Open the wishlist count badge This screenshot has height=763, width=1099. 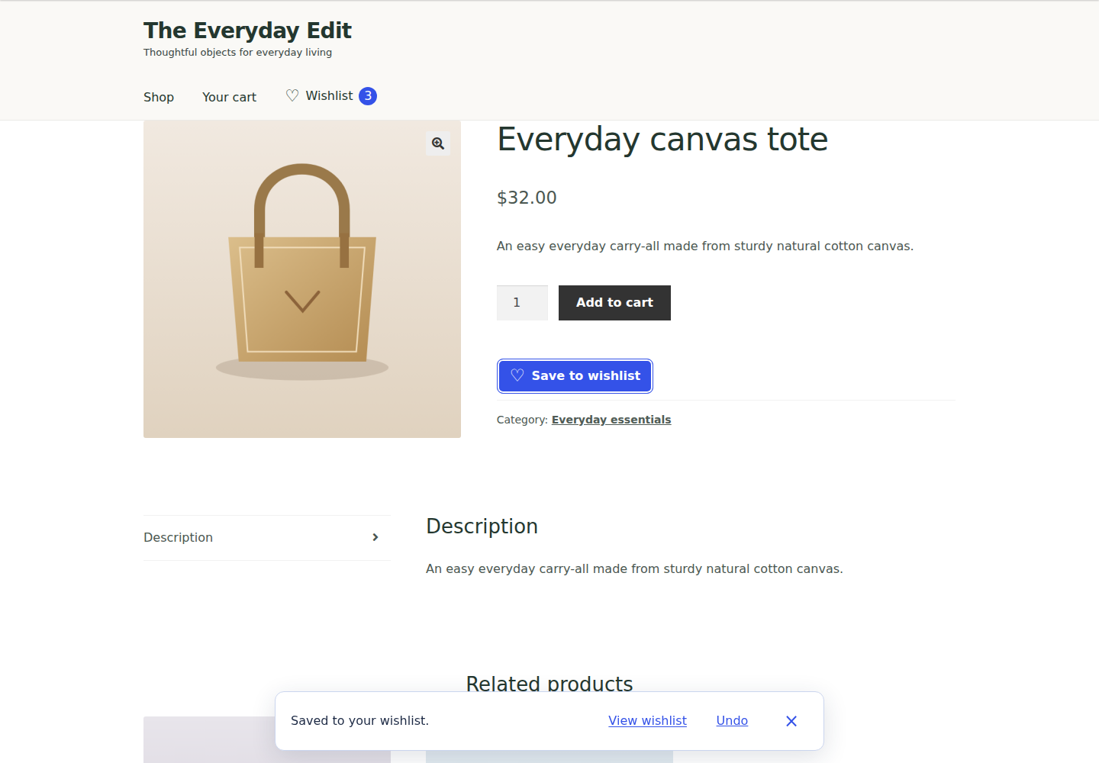(368, 96)
